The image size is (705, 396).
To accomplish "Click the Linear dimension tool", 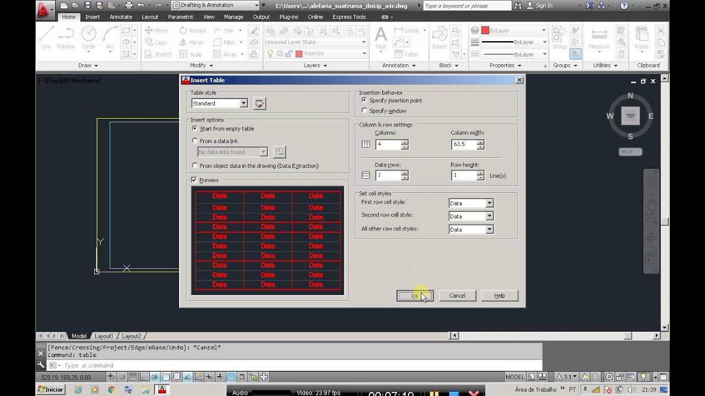I will (x=406, y=31).
